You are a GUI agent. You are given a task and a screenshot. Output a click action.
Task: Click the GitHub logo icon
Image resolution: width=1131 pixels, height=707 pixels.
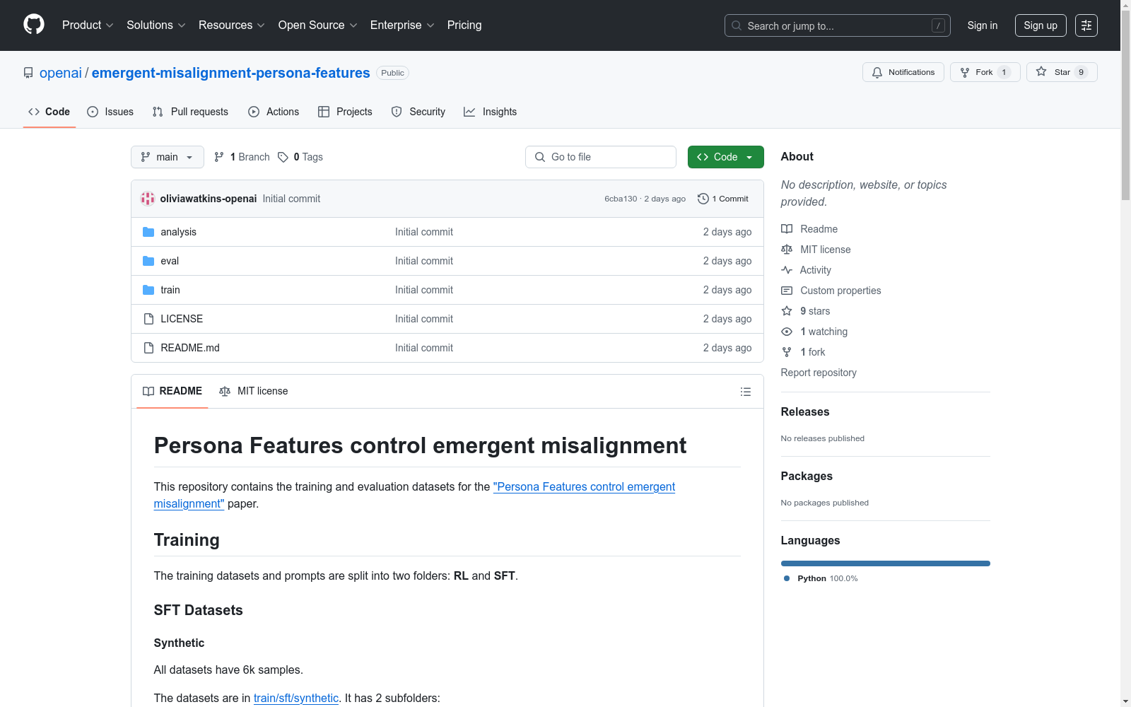34,25
